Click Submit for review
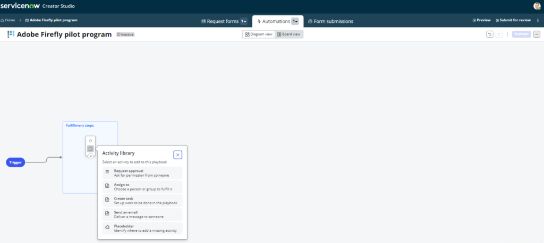Image resolution: width=544 pixels, height=243 pixels. (513, 20)
